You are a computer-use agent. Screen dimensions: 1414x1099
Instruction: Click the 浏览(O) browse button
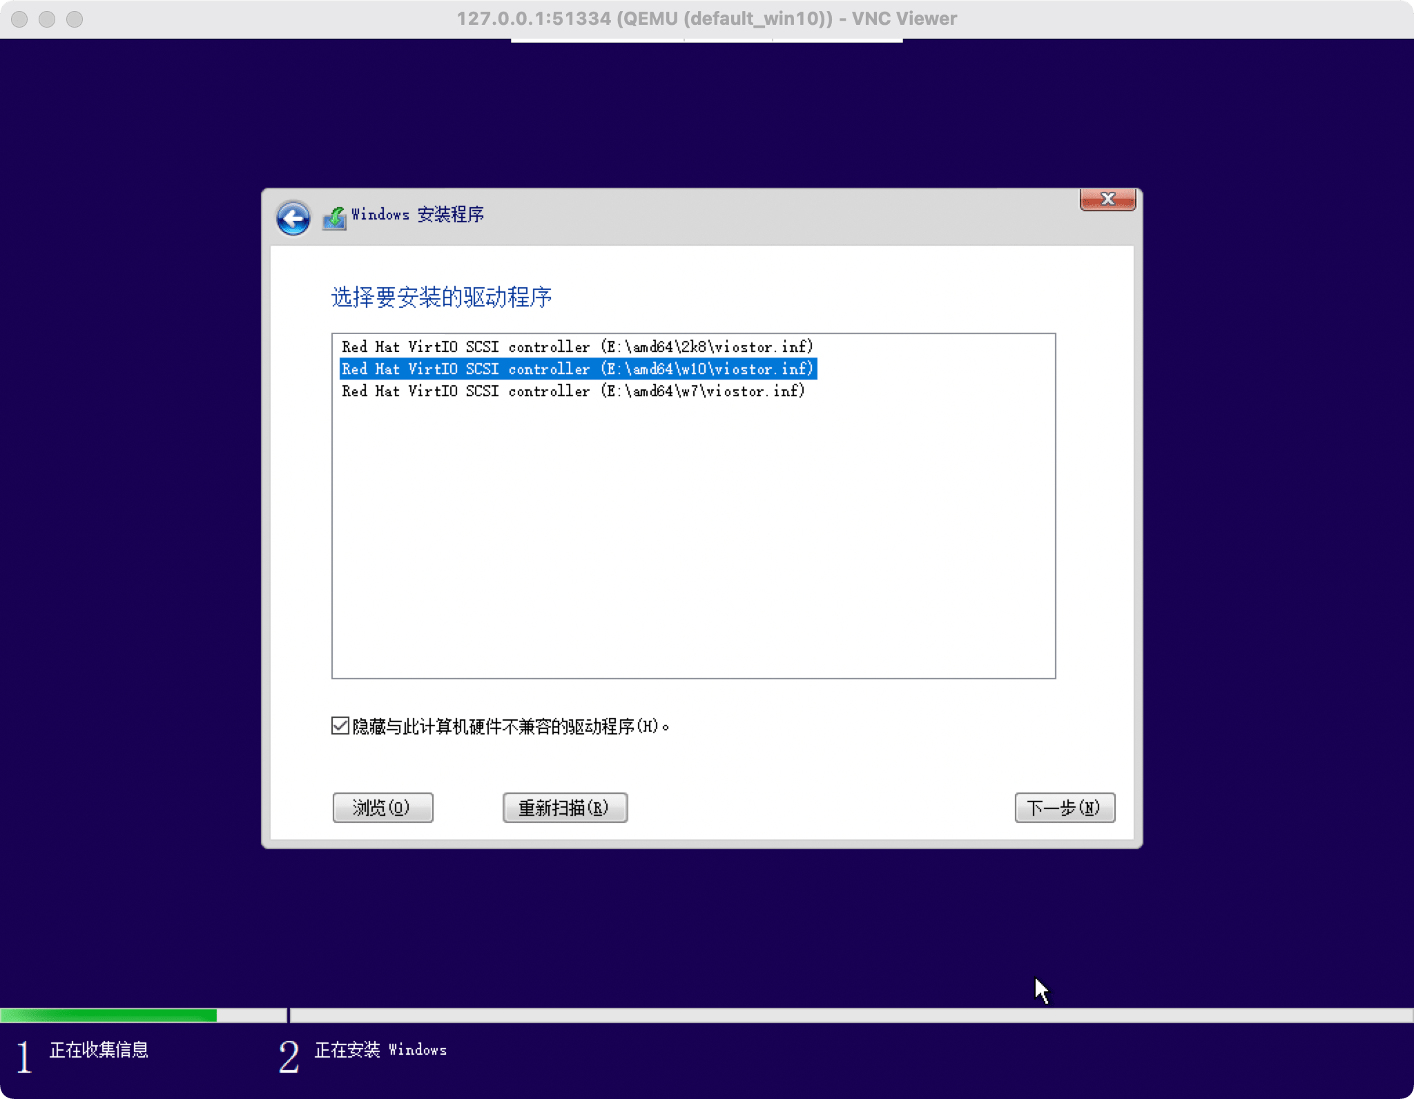point(382,807)
